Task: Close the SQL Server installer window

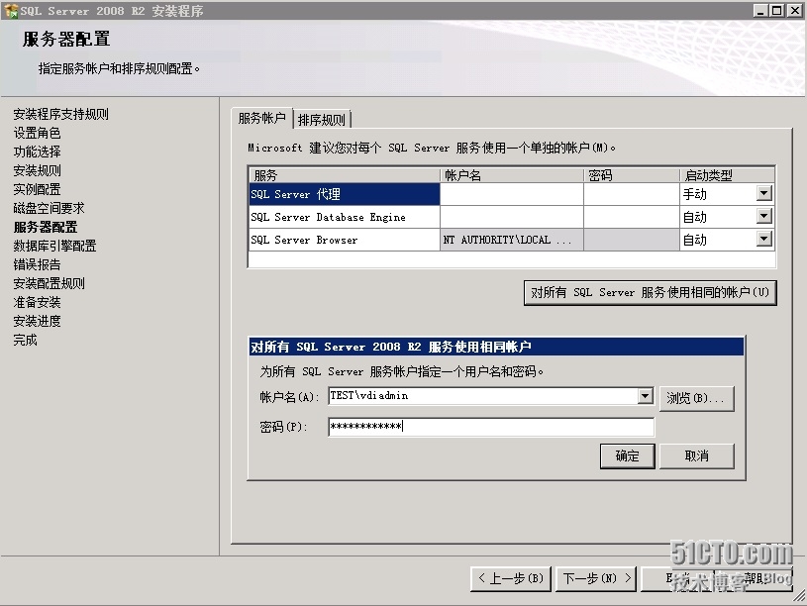Action: point(795,10)
